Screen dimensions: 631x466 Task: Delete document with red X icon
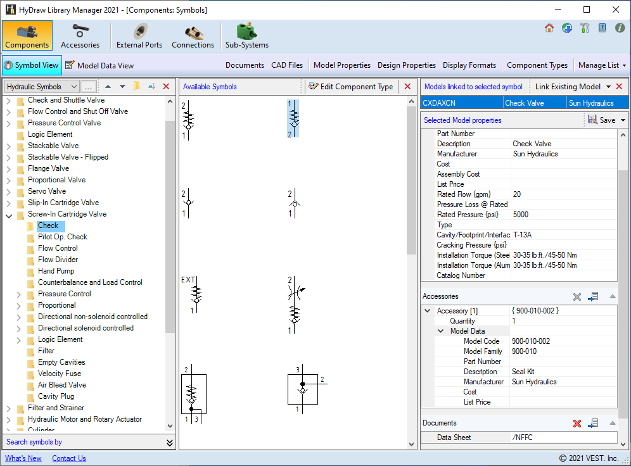577,424
